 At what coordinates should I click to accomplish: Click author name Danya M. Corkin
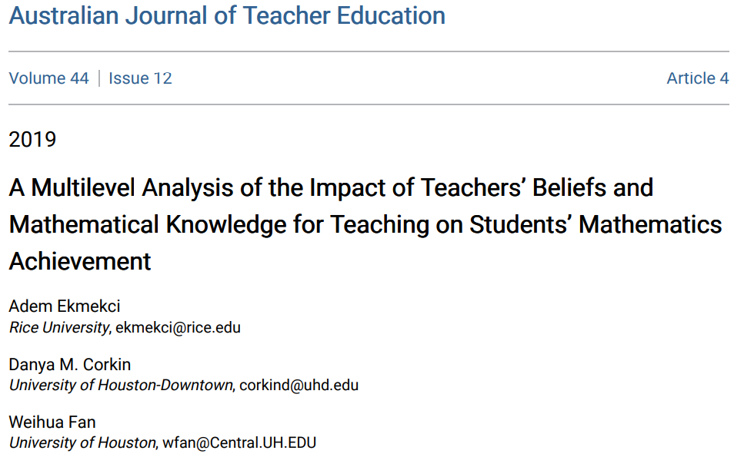(70, 365)
